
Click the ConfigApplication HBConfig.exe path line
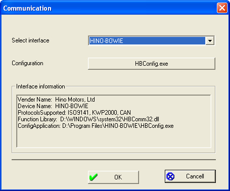click(x=96, y=126)
